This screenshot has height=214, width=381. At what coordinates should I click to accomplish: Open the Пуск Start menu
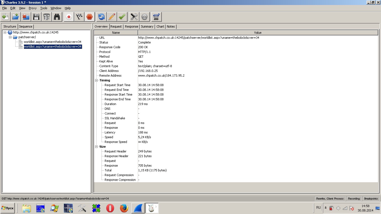coord(8,208)
